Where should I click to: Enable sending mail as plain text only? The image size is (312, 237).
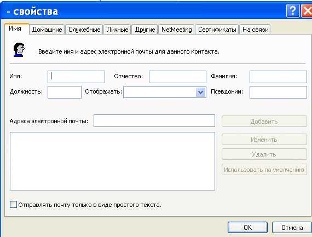point(13,204)
